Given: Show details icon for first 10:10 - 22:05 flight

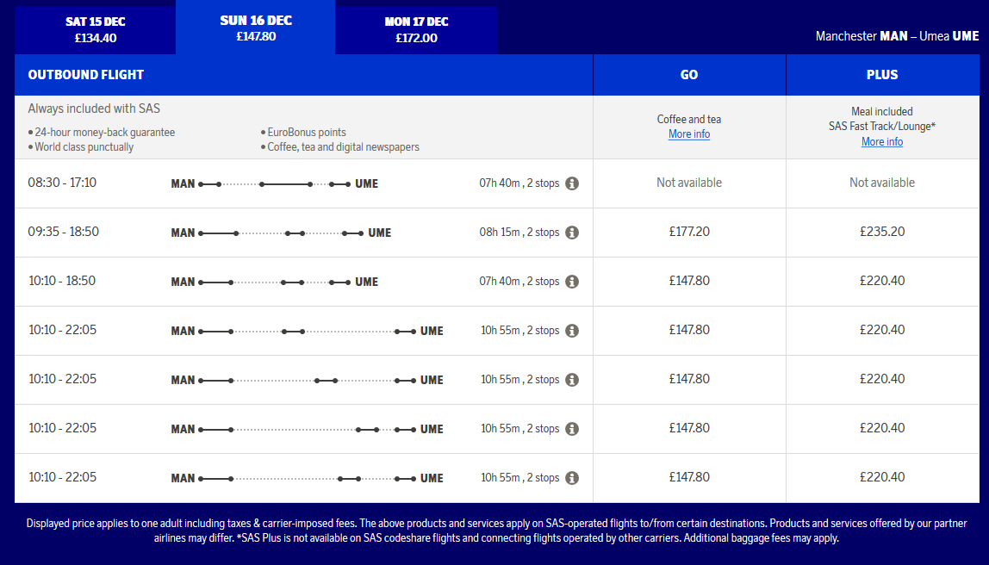Looking at the screenshot, I should (572, 331).
